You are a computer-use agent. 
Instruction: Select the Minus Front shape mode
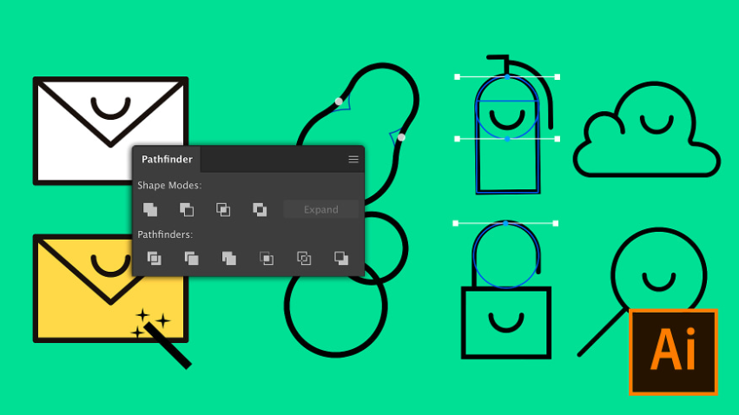pyautogui.click(x=187, y=209)
